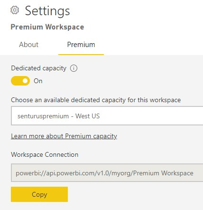Click the Premium Workspace heading

pos(47,27)
